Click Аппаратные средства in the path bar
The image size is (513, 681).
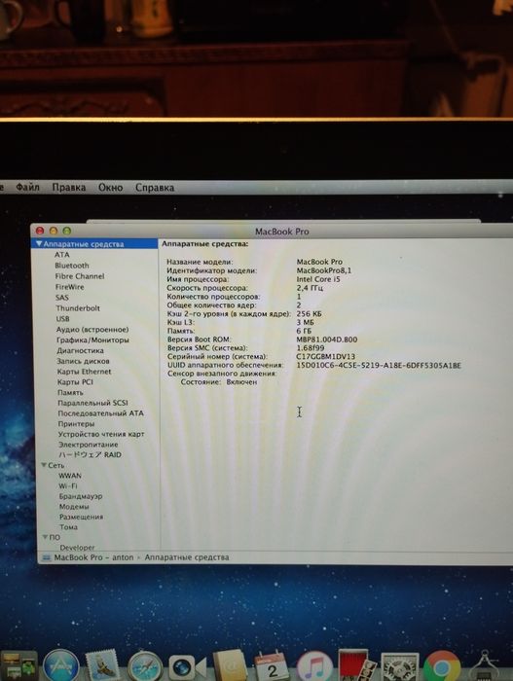pos(187,557)
